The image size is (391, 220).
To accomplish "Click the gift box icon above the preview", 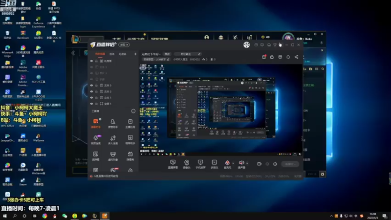I will 264,57.
